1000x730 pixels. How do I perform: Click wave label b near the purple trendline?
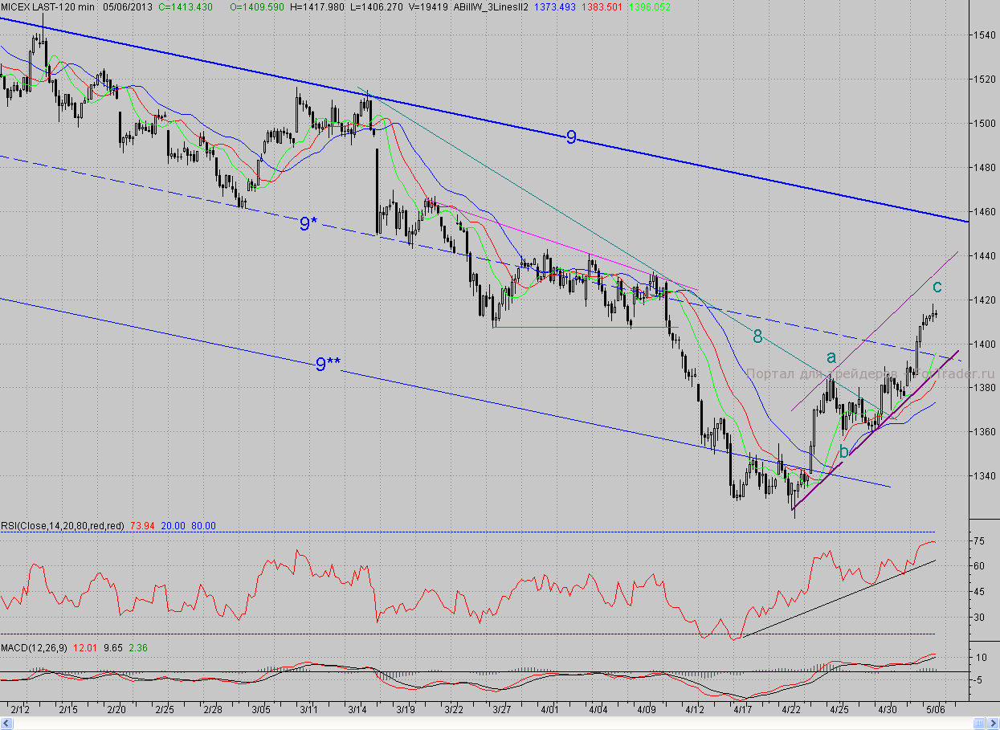tap(843, 452)
